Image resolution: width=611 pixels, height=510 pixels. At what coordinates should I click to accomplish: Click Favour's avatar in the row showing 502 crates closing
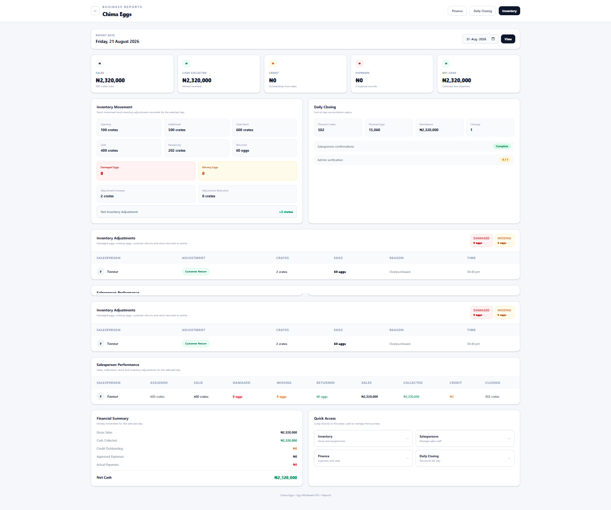[x=101, y=396]
